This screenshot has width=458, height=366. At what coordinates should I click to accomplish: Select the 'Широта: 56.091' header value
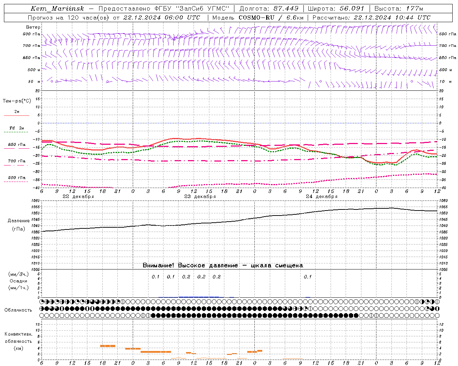click(x=336, y=9)
